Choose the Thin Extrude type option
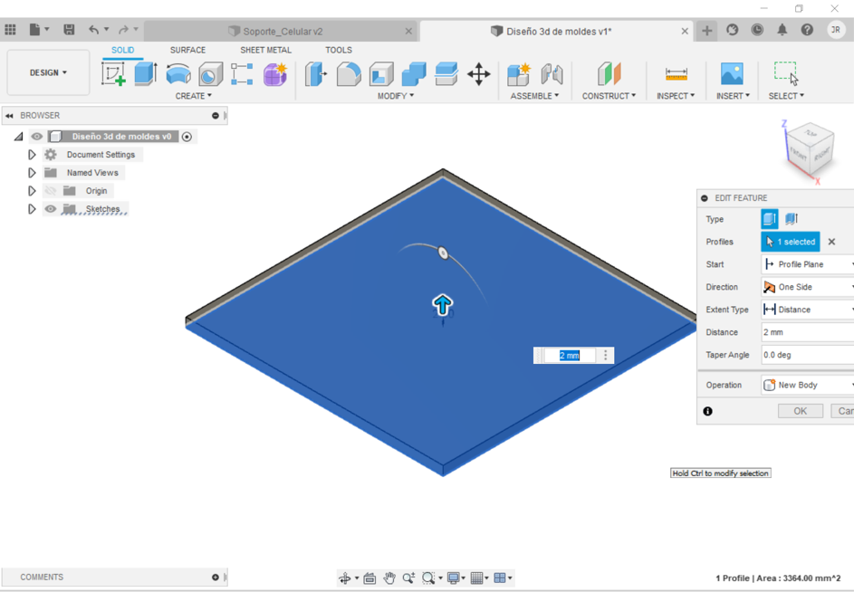The height and width of the screenshot is (592, 854). 792,219
